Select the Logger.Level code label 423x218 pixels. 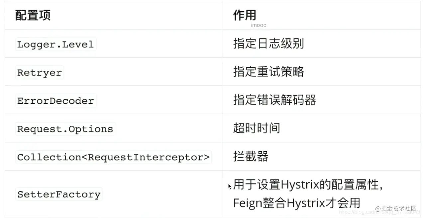point(55,44)
